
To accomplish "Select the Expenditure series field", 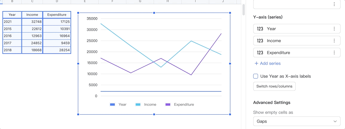I will pos(297,53).
